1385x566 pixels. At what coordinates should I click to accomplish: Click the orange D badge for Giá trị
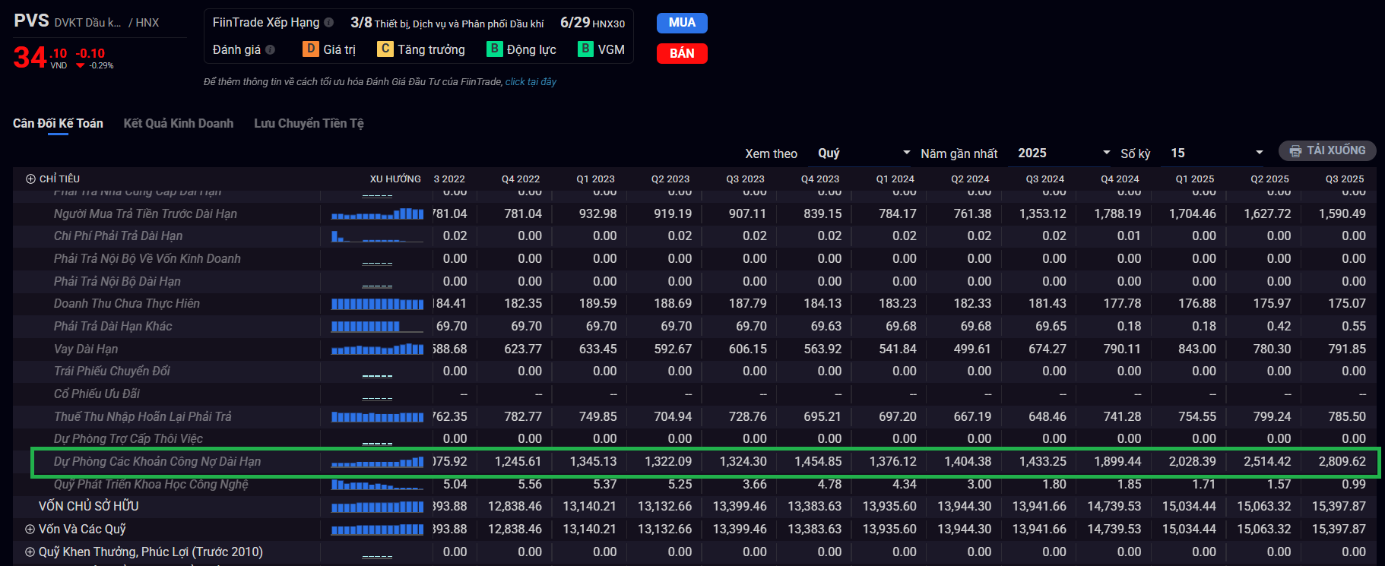pos(310,49)
